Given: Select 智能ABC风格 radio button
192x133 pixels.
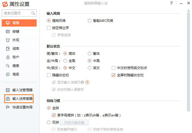Looking at the screenshot, I should point(89,21).
